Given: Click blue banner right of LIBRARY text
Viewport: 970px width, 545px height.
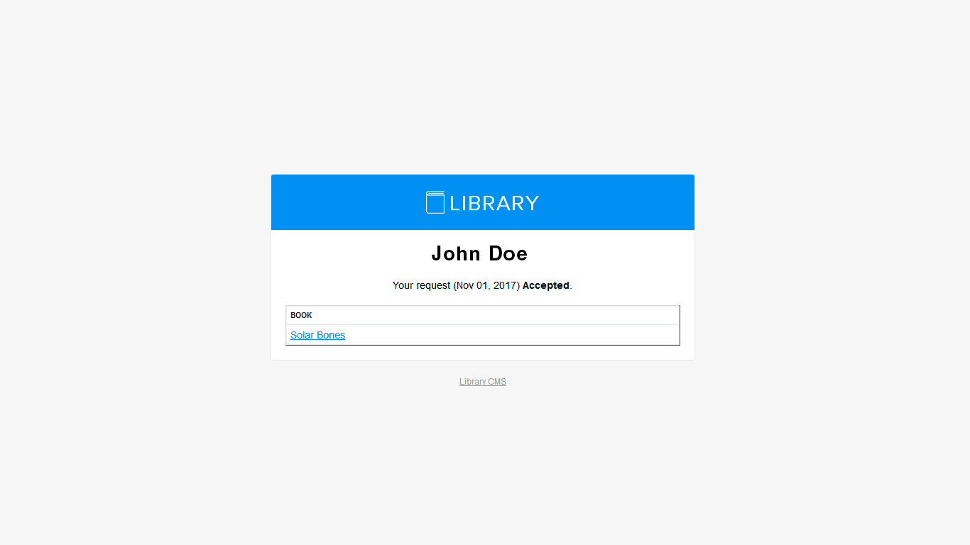Looking at the screenshot, I should point(616,202).
